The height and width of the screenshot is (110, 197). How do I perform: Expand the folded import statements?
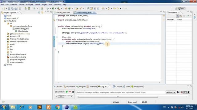point(57,20)
